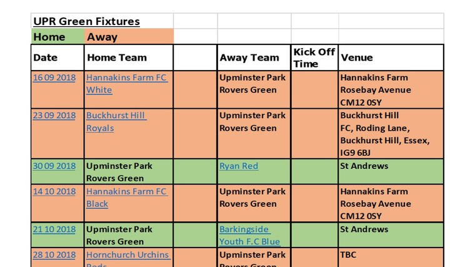Open the 16 09 2018 date link

(54, 78)
